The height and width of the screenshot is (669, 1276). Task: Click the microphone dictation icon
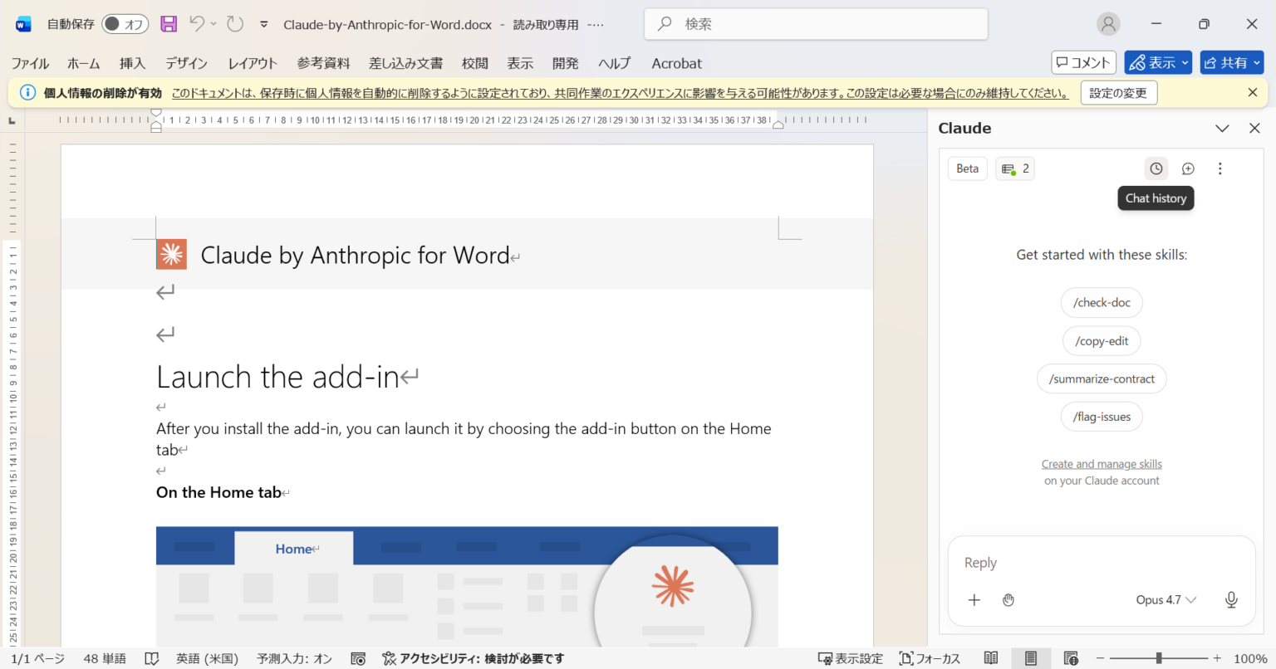pos(1231,599)
